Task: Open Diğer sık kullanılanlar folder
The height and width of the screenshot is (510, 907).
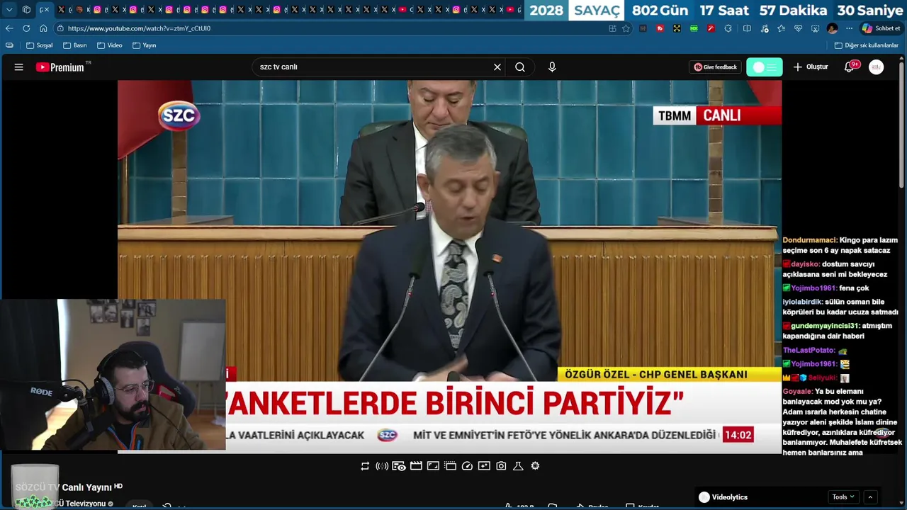Action: click(x=866, y=45)
